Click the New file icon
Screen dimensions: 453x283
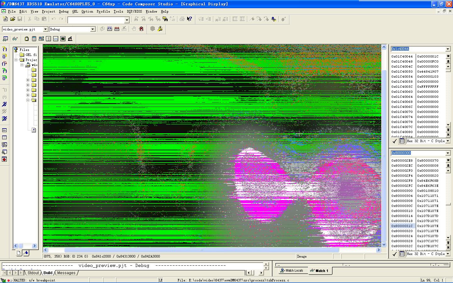5,19
